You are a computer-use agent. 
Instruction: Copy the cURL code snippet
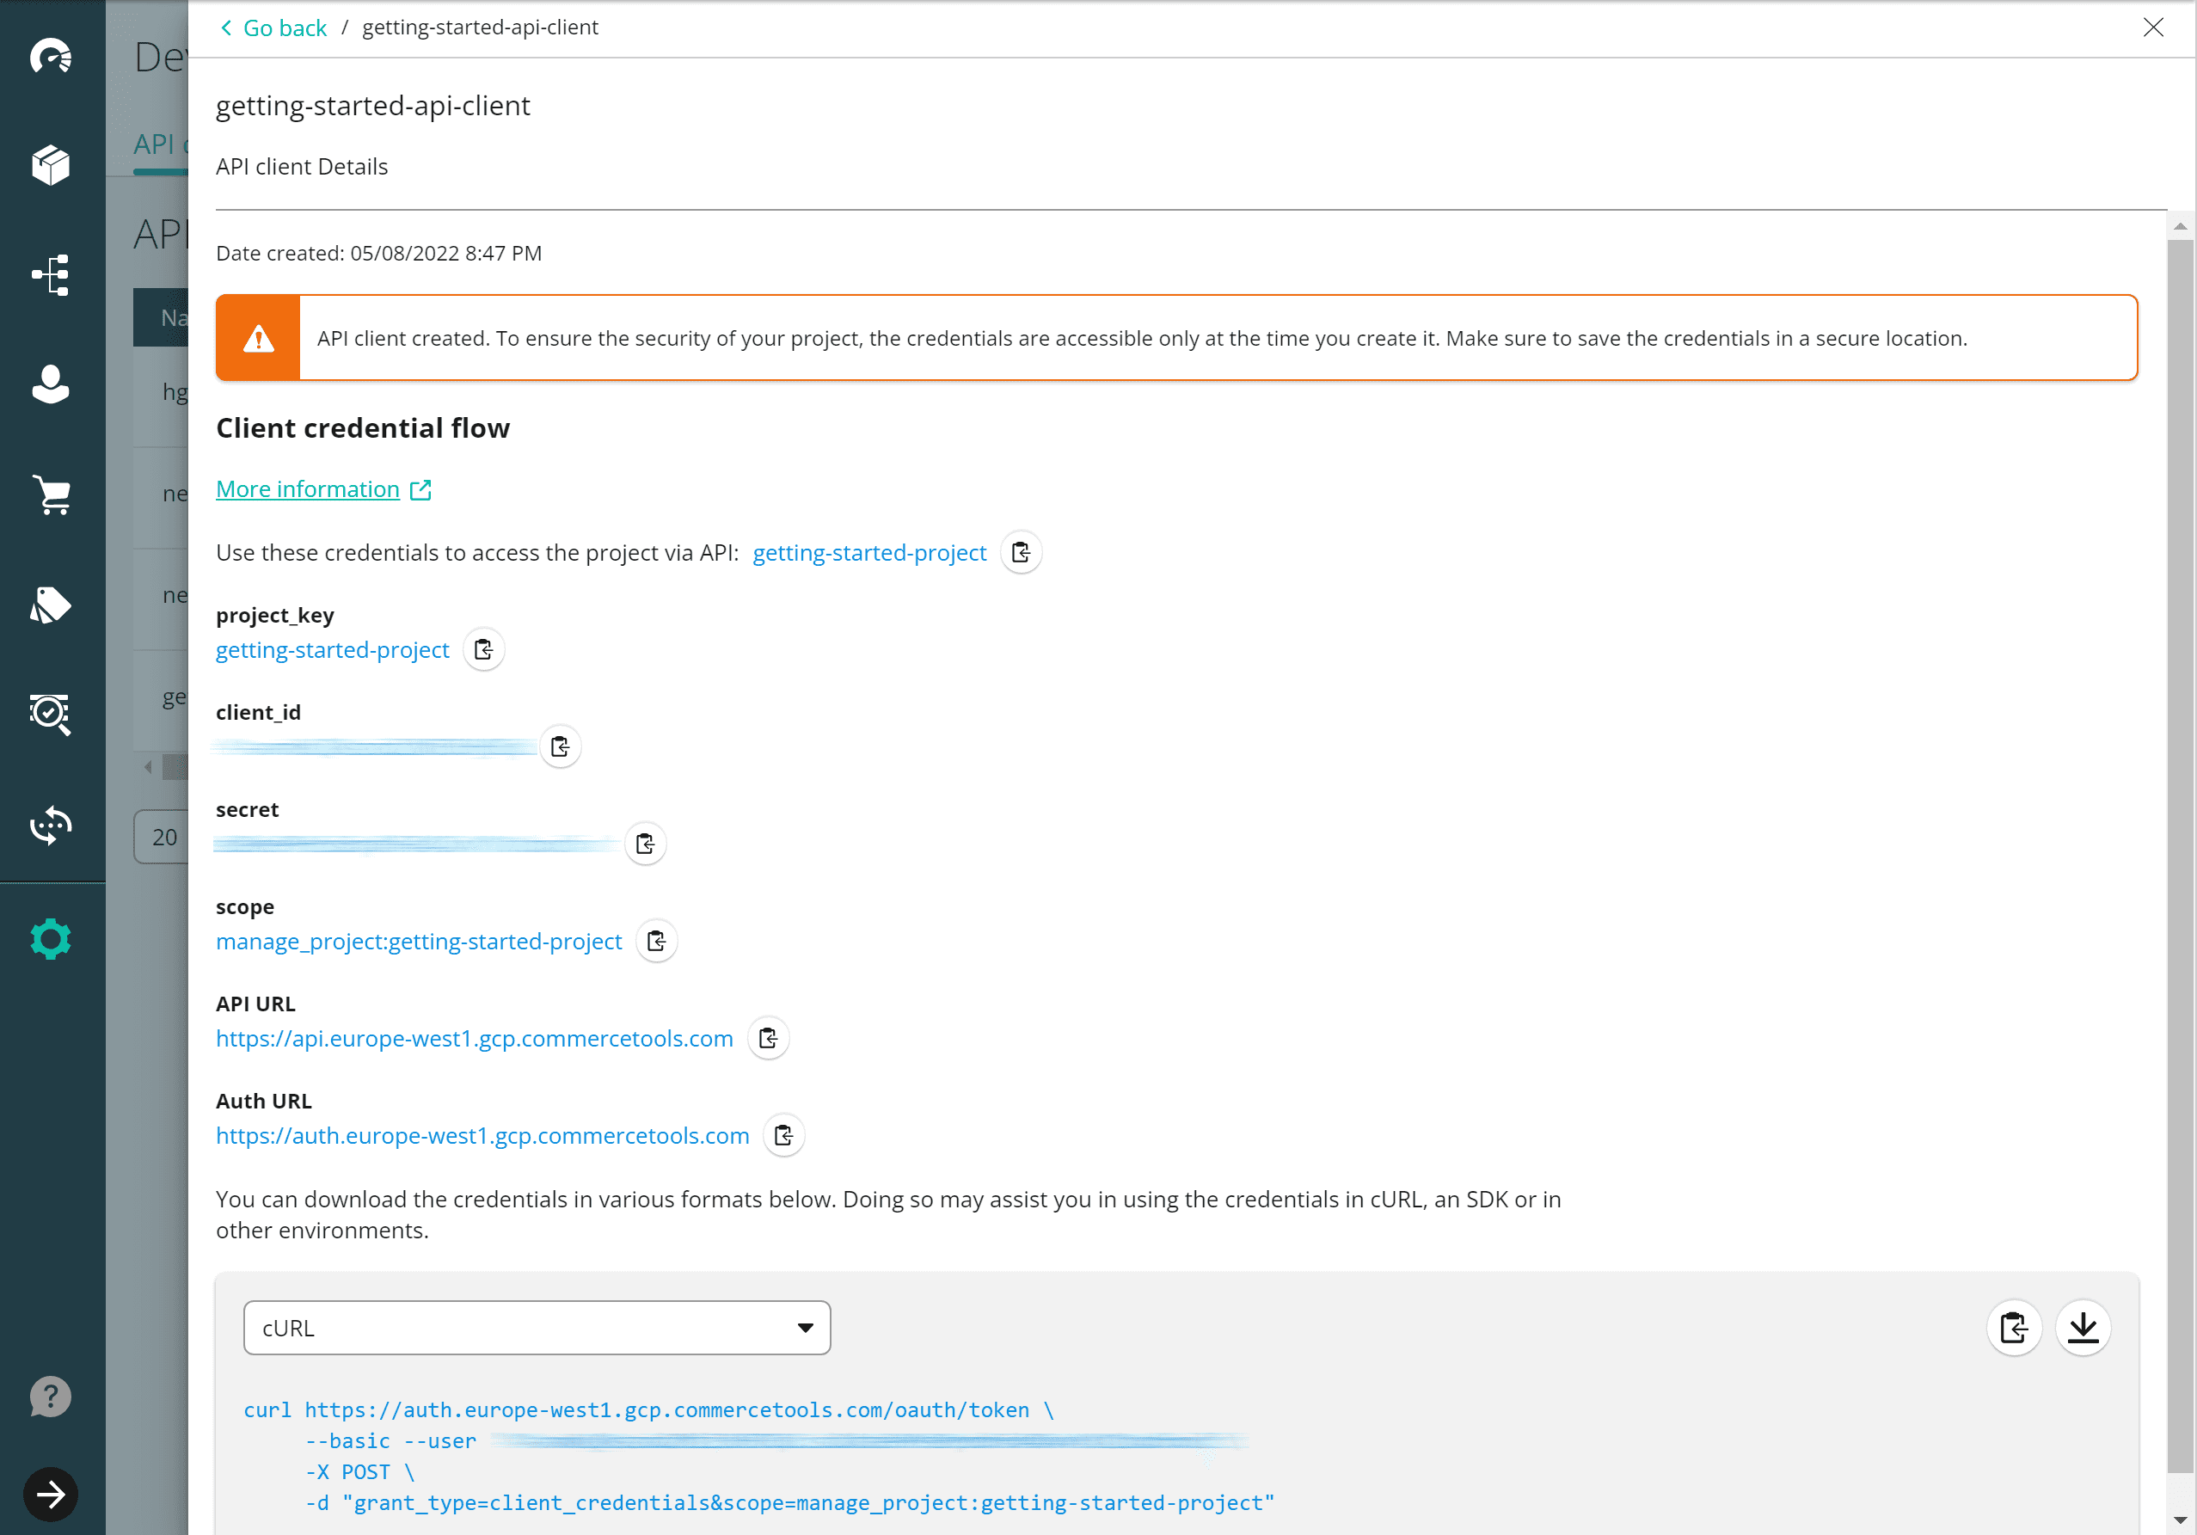[2013, 1328]
